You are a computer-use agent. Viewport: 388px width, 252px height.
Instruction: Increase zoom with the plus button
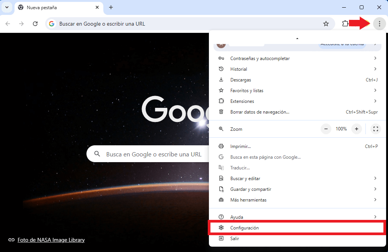point(357,129)
